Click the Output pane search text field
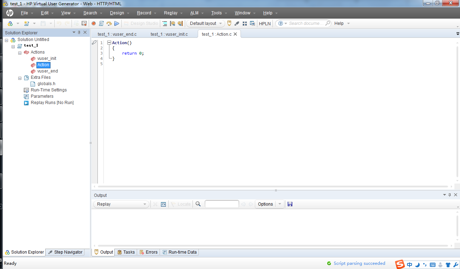 pos(222,204)
